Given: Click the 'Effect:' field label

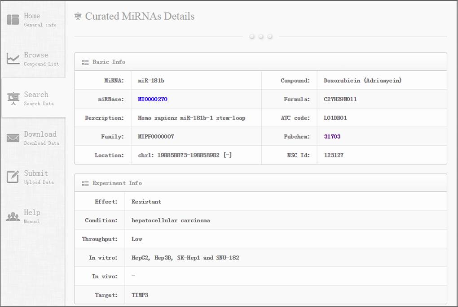Looking at the screenshot, I should tap(106, 202).
